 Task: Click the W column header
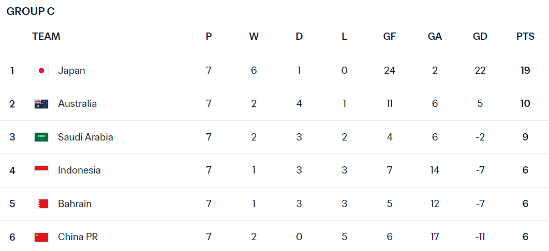[254, 36]
